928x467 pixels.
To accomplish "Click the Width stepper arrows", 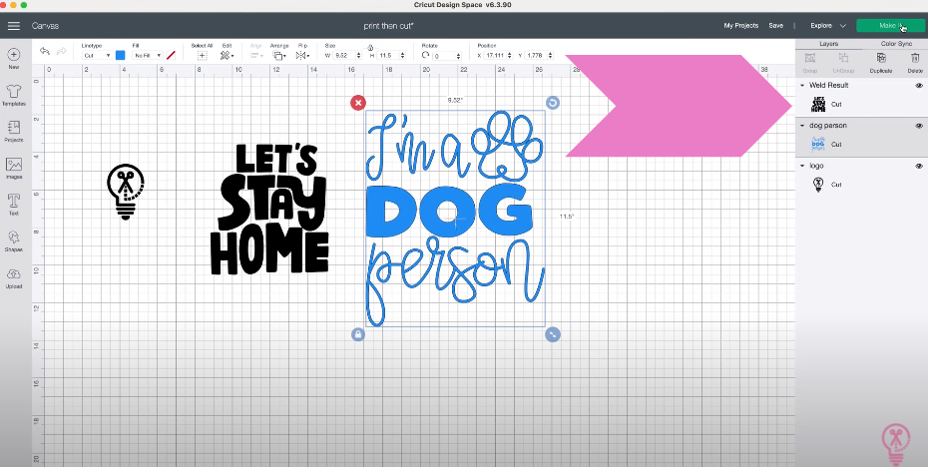I will tap(359, 55).
